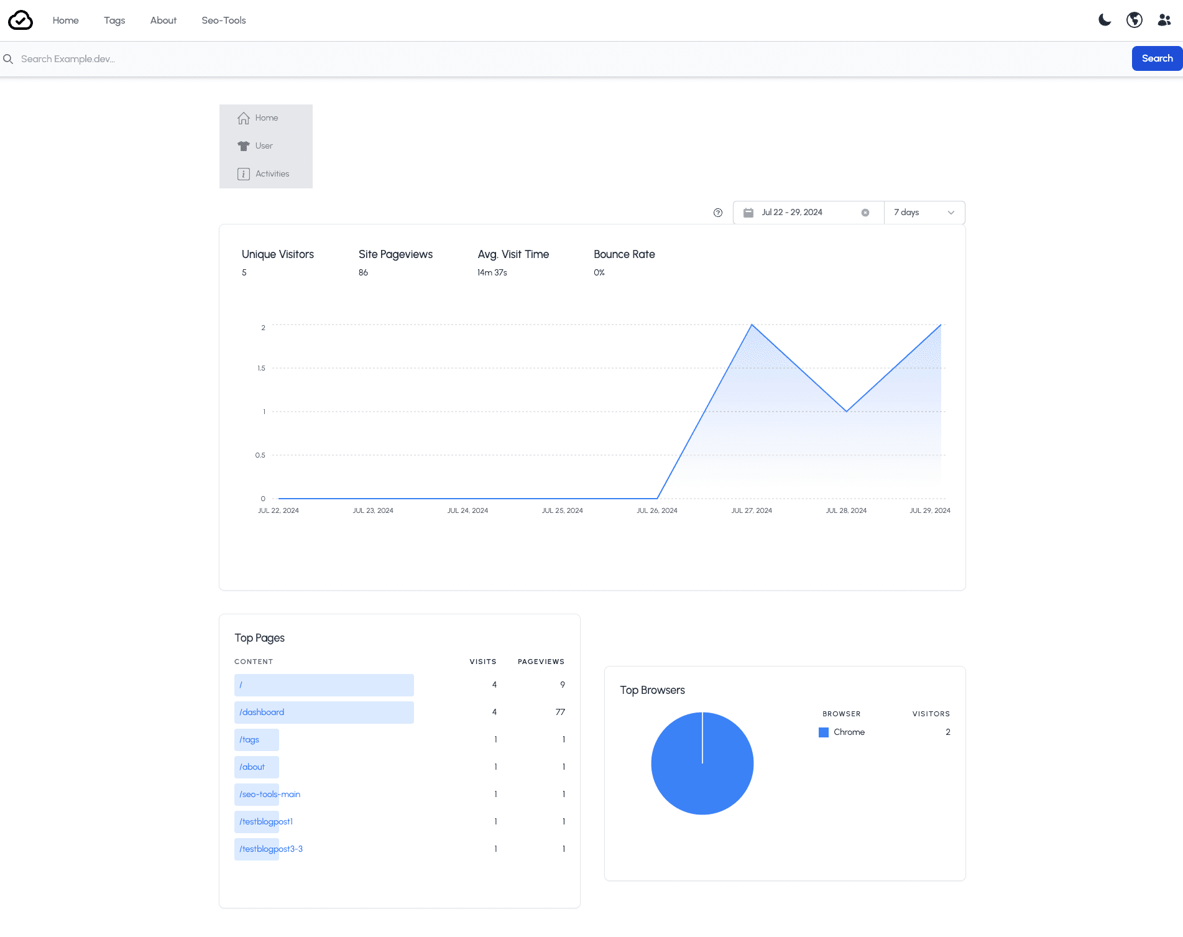The image size is (1183, 937).
Task: Click the Chrome blue legend swatch
Action: [x=824, y=732]
